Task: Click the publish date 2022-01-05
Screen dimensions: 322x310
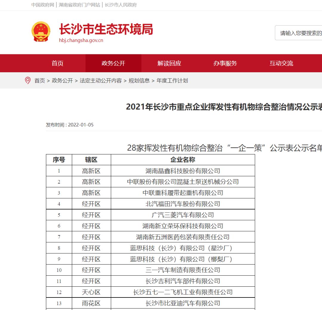Action: 81,125
